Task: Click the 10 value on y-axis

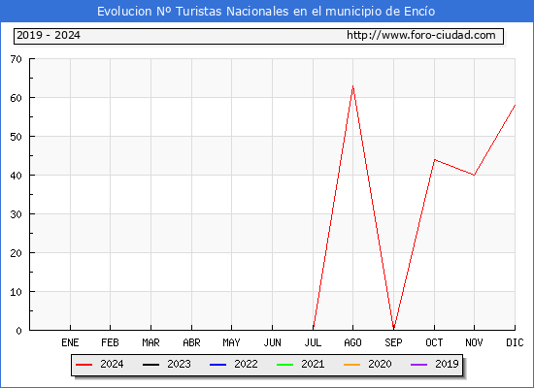Action: tap(16, 292)
